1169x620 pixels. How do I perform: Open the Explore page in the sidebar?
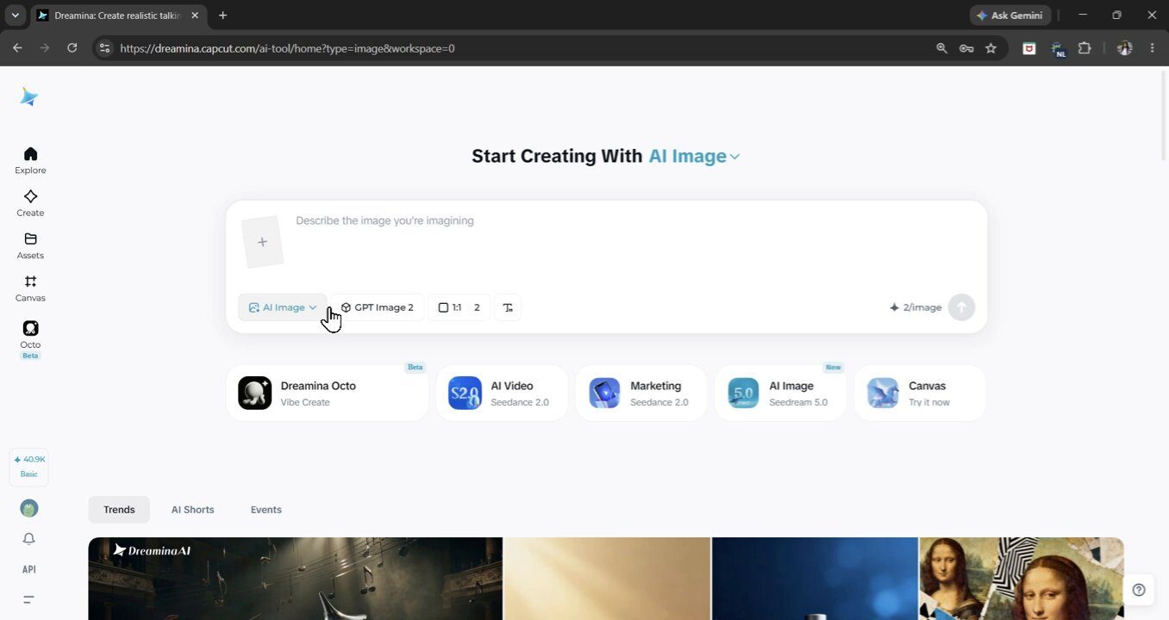click(x=30, y=160)
